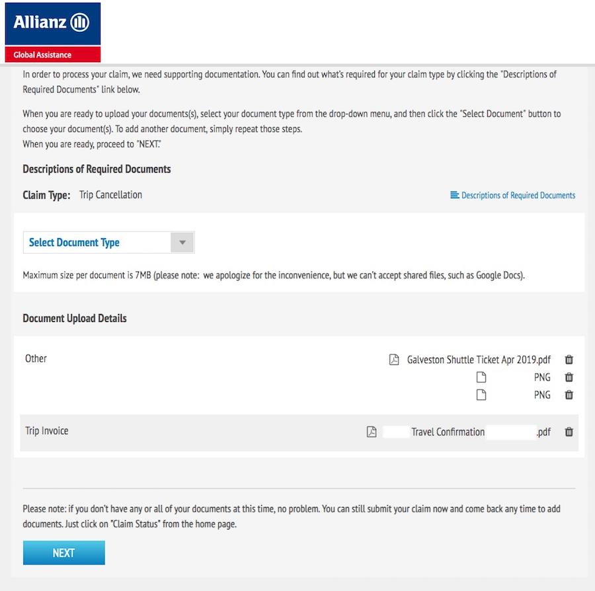
Task: Click the red Global Assistance banner
Action: 53,55
